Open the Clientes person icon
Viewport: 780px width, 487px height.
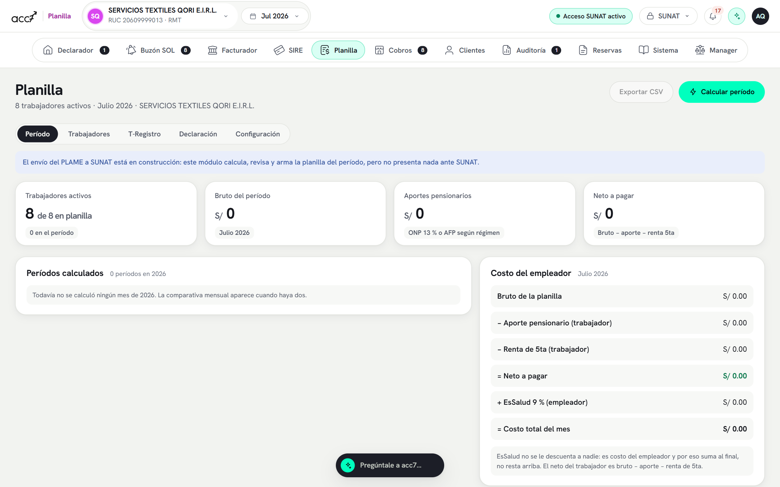(x=449, y=50)
